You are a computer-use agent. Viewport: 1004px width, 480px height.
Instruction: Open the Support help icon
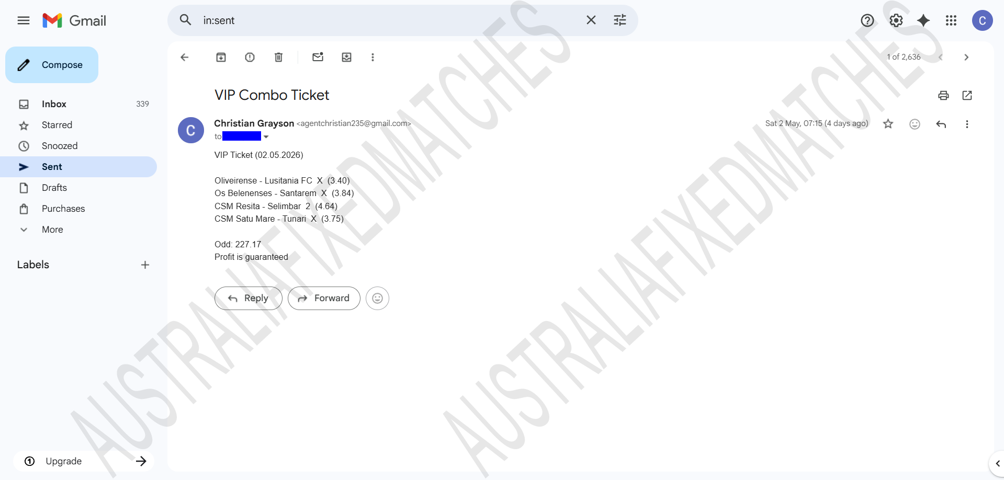[867, 20]
